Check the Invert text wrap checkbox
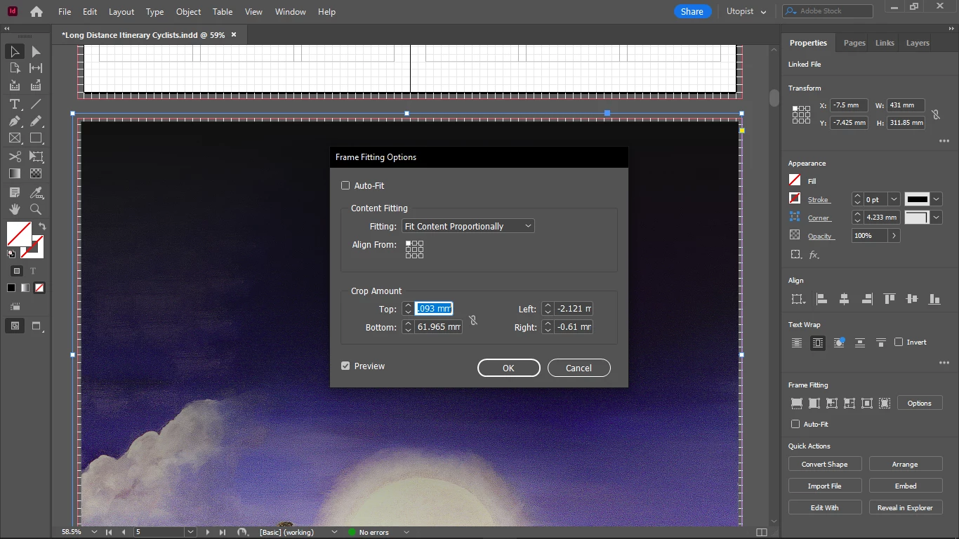Viewport: 959px width, 539px height. click(x=899, y=342)
